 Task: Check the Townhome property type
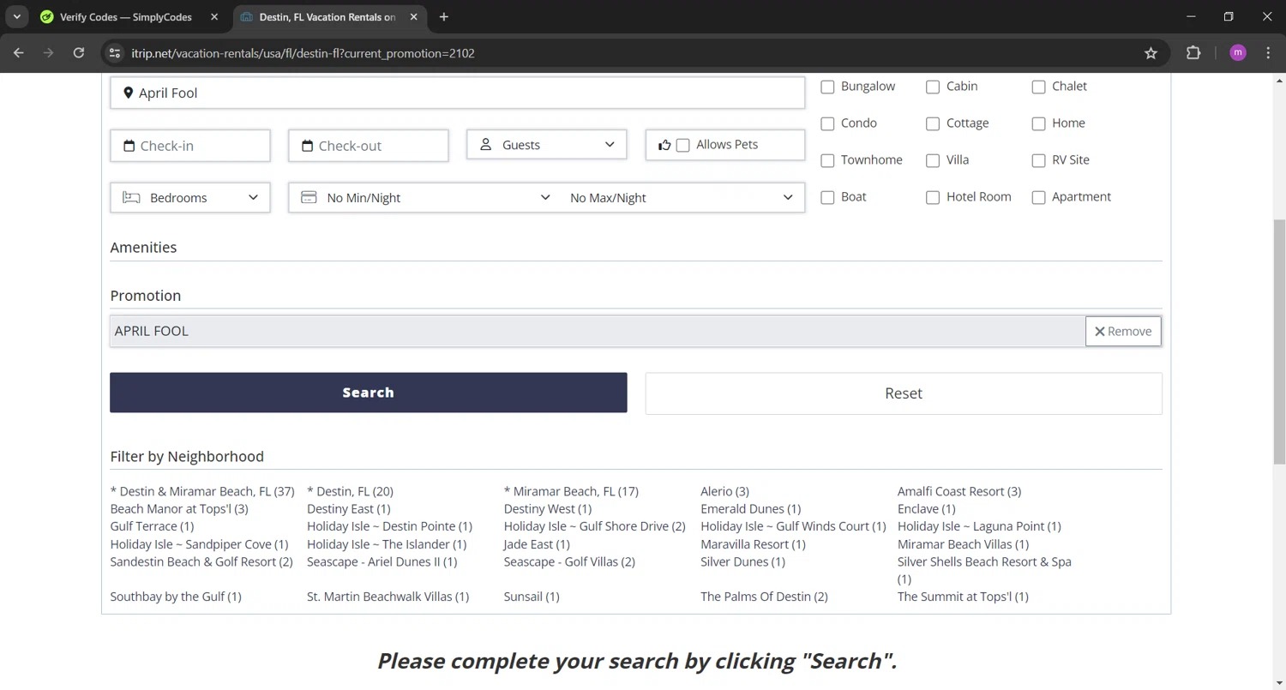(828, 160)
